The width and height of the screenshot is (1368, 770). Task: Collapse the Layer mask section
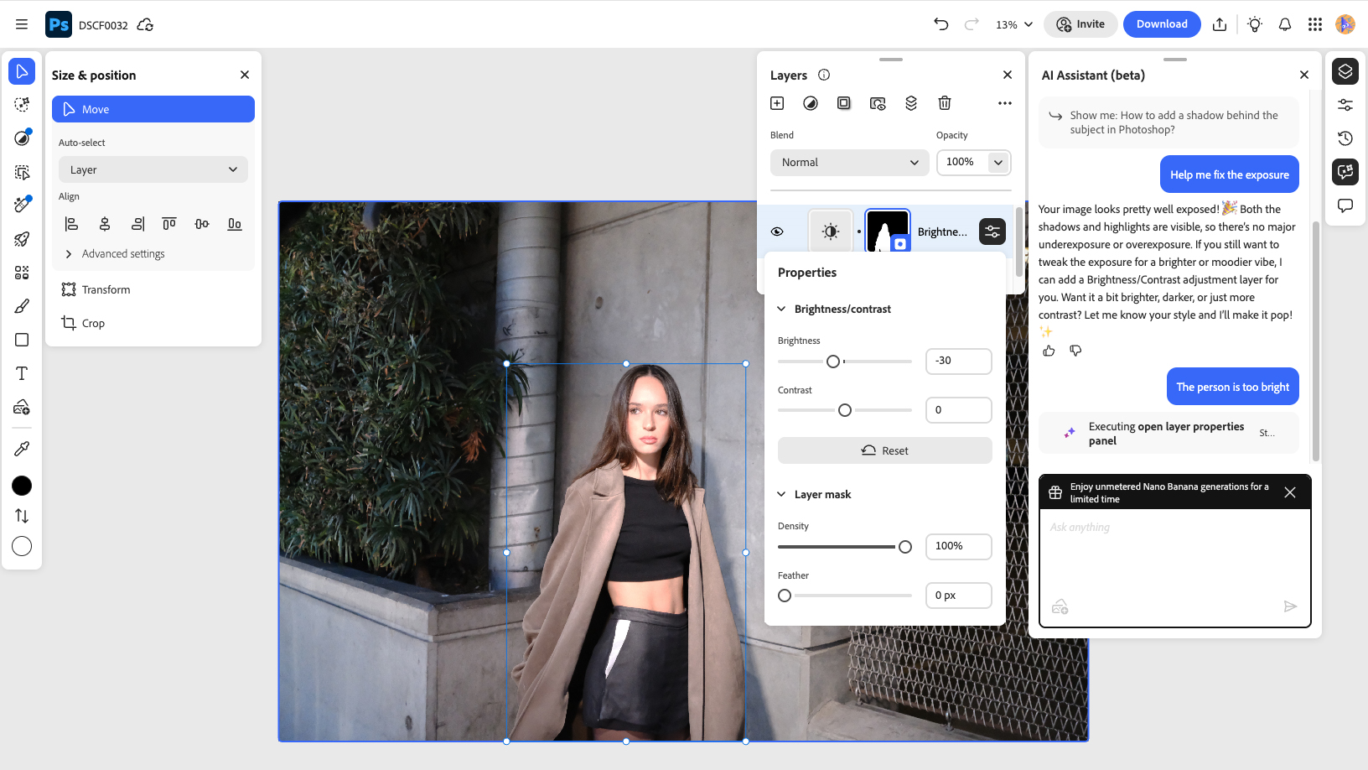coord(781,494)
